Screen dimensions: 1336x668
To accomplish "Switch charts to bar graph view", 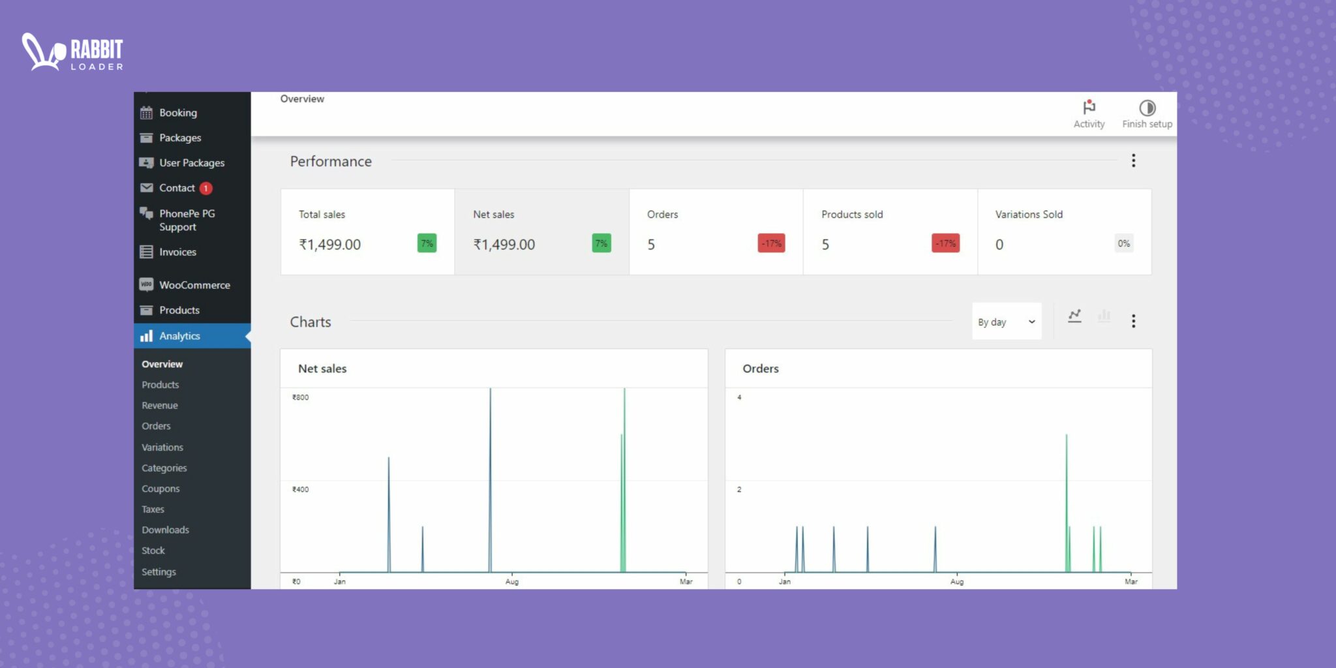I will tap(1104, 316).
